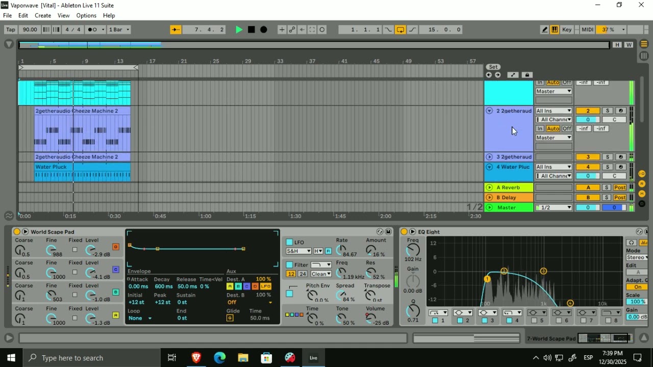Image resolution: width=653 pixels, height=367 pixels.
Task: Click the Capture MIDI icon
Action: [312, 30]
